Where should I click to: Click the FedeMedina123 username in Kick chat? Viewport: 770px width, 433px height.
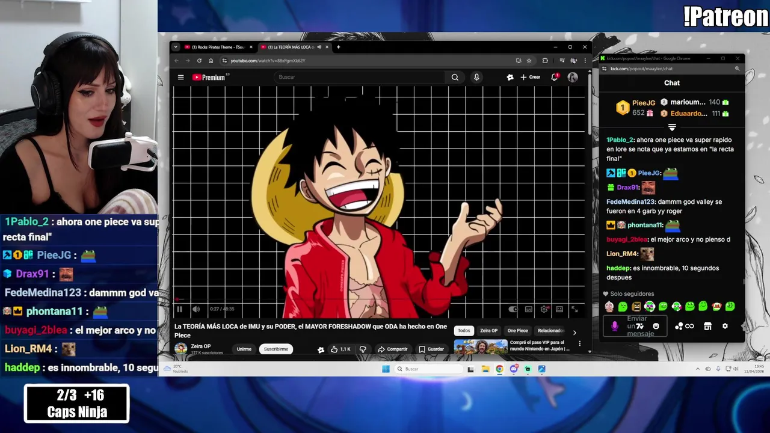pyautogui.click(x=630, y=202)
